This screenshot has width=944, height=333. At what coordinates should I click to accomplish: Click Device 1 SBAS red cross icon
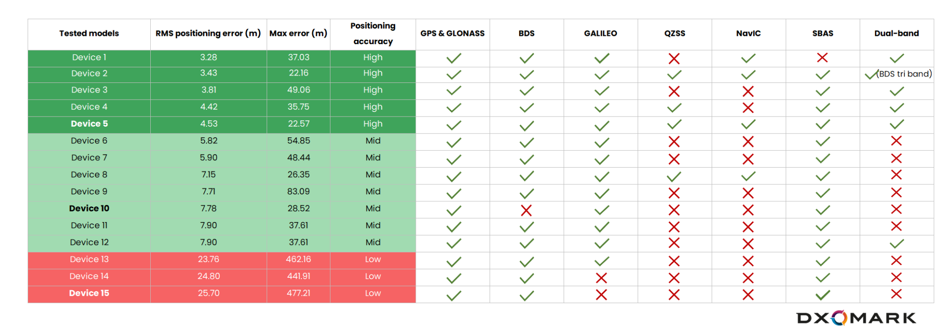(x=822, y=58)
